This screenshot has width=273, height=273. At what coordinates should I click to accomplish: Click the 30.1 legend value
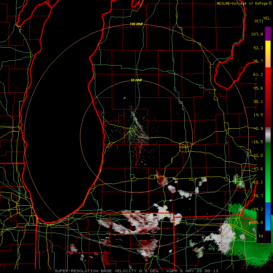258,102
